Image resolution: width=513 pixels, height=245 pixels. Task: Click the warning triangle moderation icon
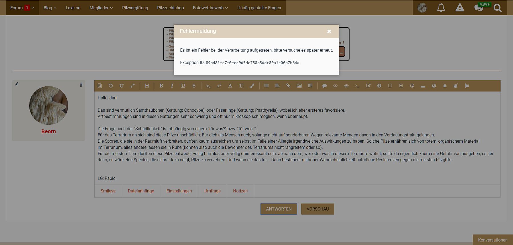460,8
